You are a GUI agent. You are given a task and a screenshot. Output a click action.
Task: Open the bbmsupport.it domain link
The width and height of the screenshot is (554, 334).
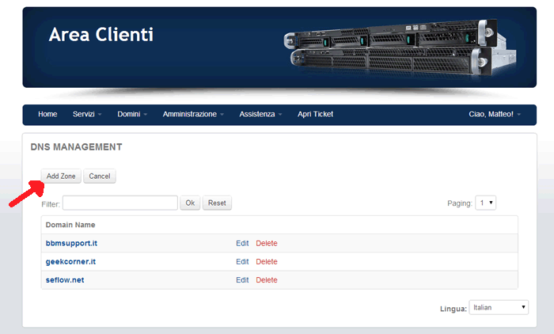[x=71, y=243]
